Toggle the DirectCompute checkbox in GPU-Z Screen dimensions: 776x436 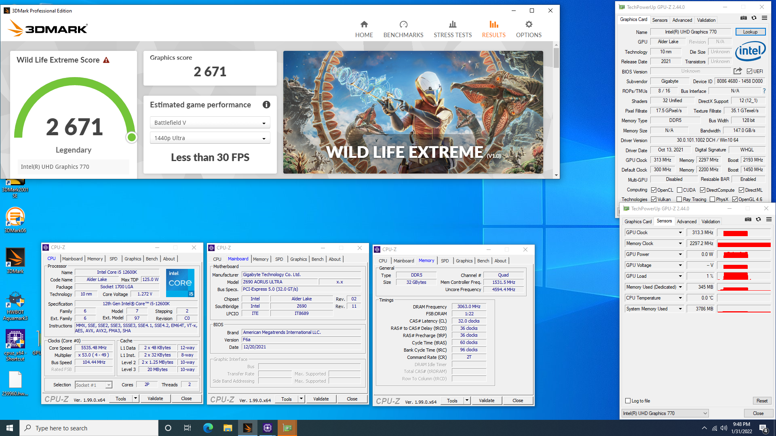(702, 190)
